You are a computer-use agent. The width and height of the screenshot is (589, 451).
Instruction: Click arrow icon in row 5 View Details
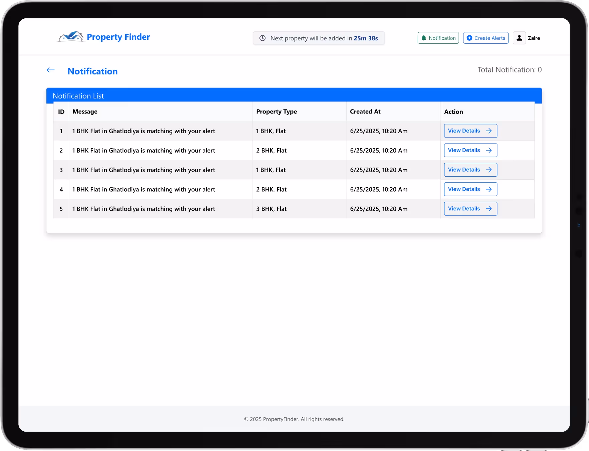click(x=489, y=209)
